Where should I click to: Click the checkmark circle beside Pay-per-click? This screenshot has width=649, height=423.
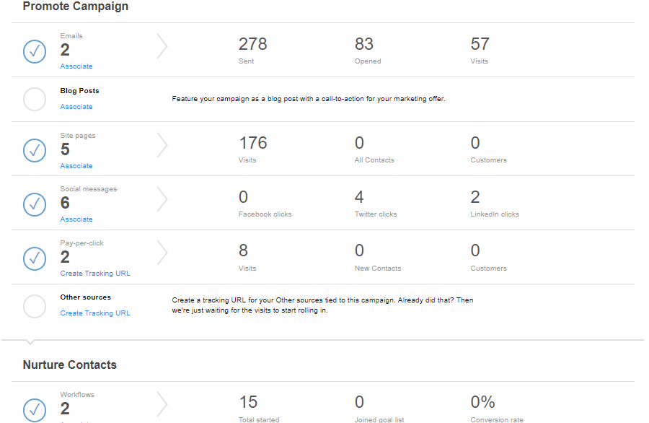[x=35, y=259]
